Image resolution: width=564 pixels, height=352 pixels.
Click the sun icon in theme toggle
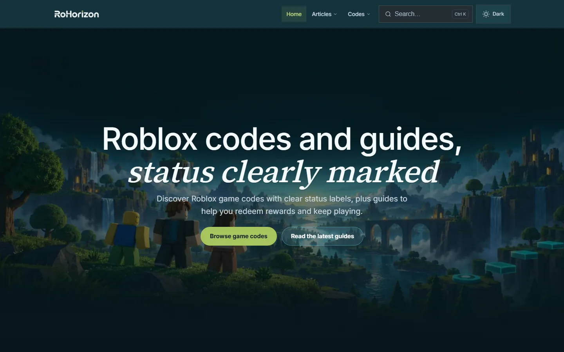(486, 14)
